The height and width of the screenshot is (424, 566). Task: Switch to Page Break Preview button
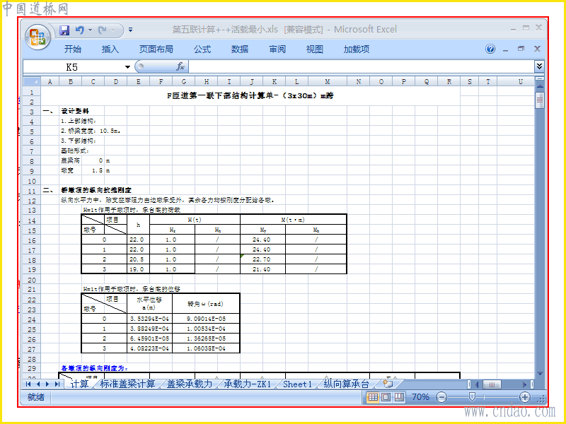coord(399,397)
